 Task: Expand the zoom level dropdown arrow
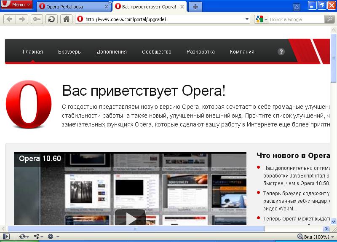tap(333, 237)
